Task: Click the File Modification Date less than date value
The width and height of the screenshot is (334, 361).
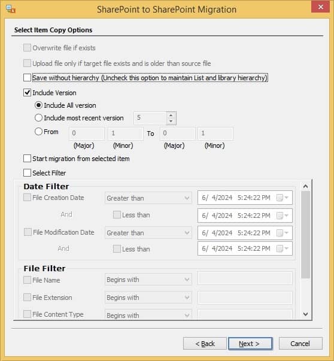Action: pos(236,248)
